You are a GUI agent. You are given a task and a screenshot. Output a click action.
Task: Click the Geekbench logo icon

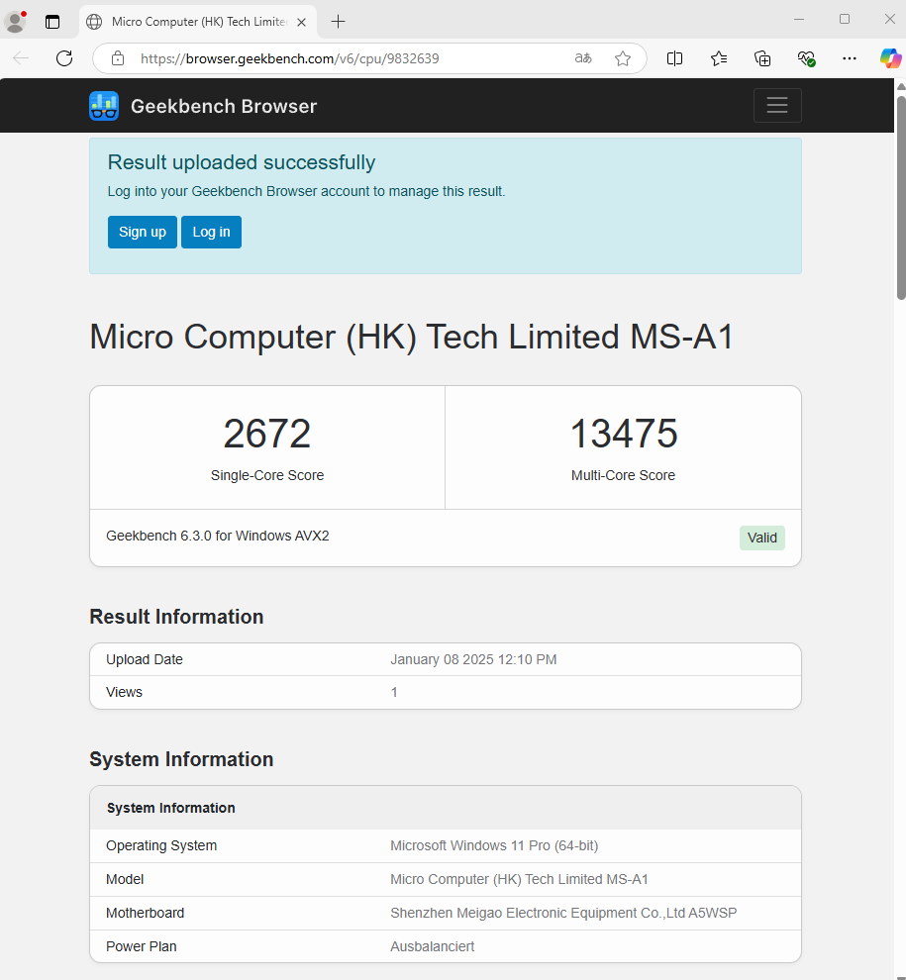point(104,106)
